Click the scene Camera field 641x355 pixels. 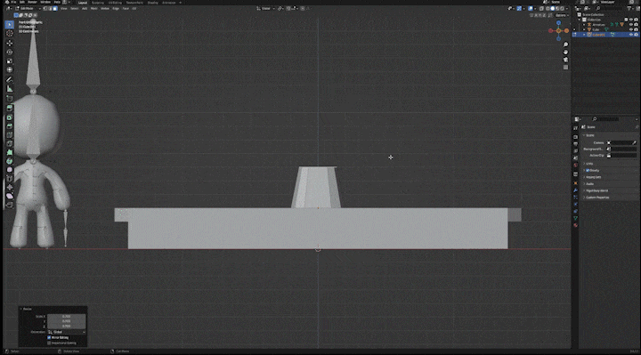tap(621, 142)
